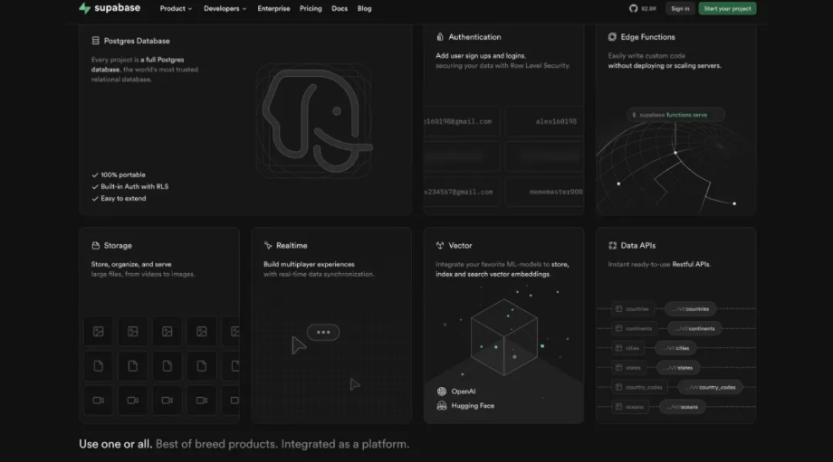The image size is (833, 462).
Task: Click the Hugging Face icon
Action: click(442, 406)
